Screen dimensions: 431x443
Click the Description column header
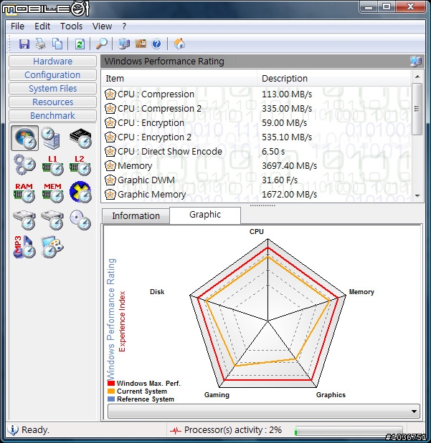(x=333, y=78)
